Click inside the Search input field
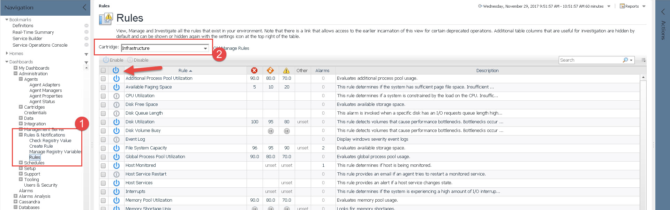Image resolution: width=670 pixels, height=210 pixels. coord(589,60)
